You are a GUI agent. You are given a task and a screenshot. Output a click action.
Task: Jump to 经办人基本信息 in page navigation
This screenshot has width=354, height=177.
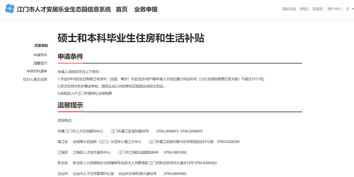pyautogui.click(x=35, y=80)
